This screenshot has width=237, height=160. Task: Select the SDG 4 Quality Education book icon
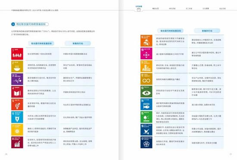tap(17, 92)
